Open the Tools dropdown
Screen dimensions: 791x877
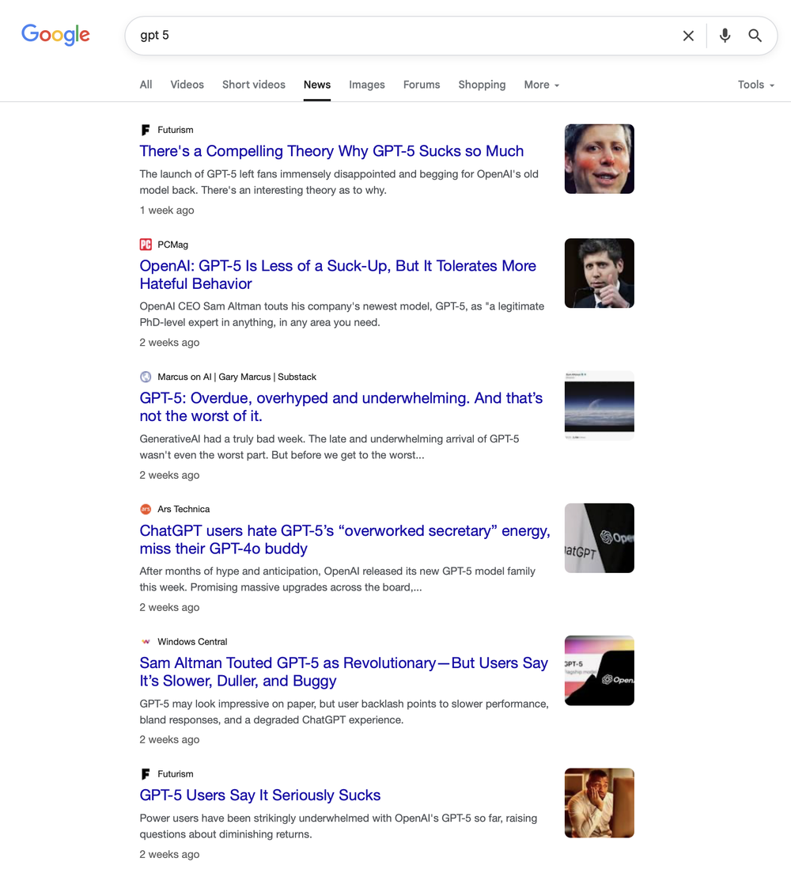pos(755,85)
